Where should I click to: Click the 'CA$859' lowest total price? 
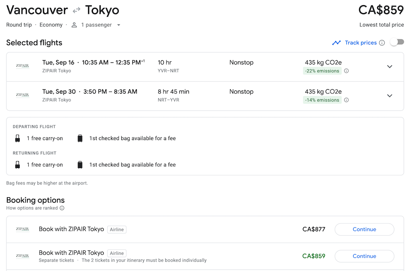point(381,10)
